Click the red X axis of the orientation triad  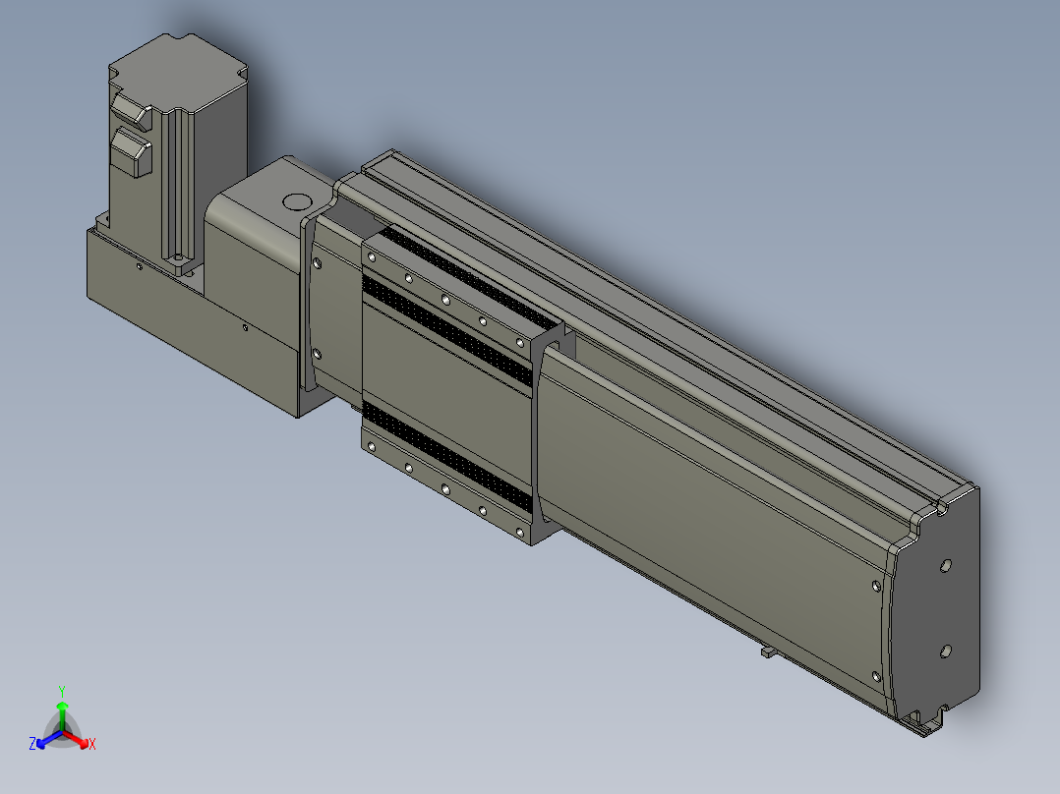coord(78,739)
